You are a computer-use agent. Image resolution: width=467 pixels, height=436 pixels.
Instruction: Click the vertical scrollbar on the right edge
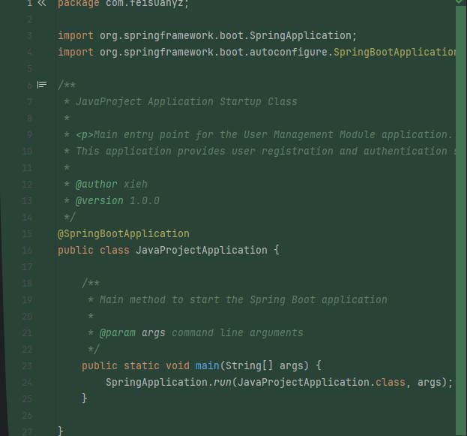[460, 218]
